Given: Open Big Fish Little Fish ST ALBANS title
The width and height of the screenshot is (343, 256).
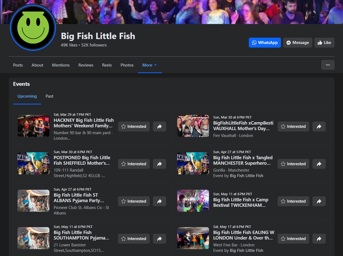Looking at the screenshot, I should coord(79,198).
